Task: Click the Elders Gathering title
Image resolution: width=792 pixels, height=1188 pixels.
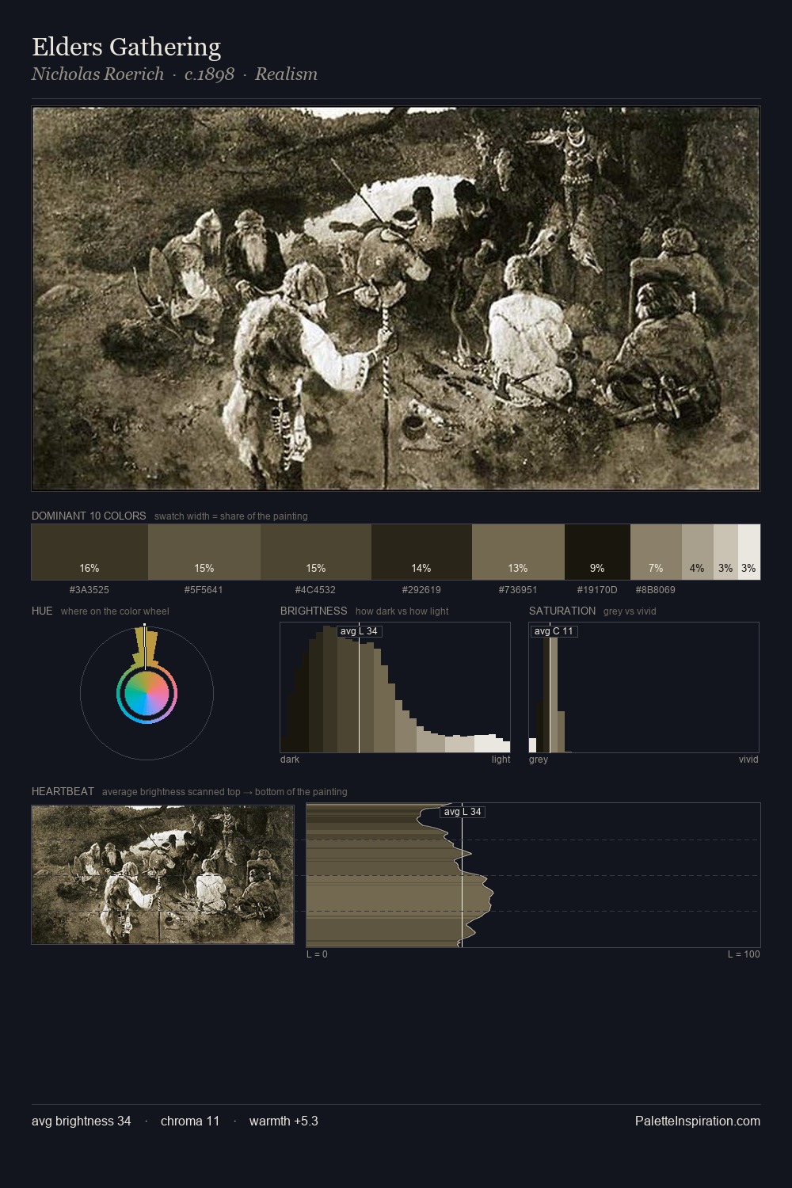Action: pos(126,47)
